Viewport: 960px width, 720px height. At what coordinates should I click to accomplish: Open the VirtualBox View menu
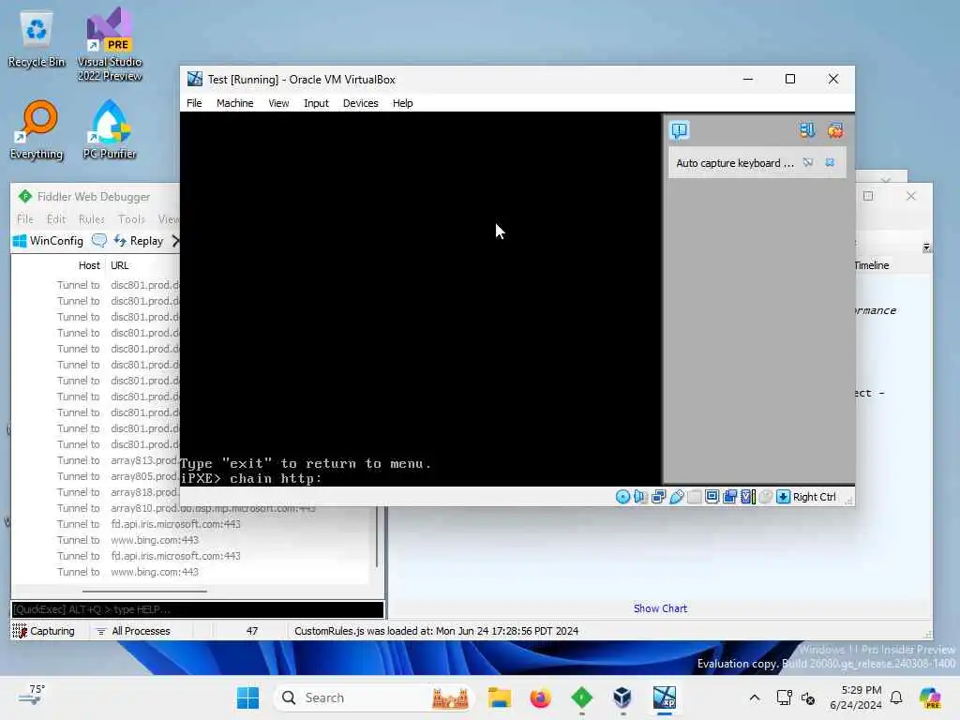[278, 103]
